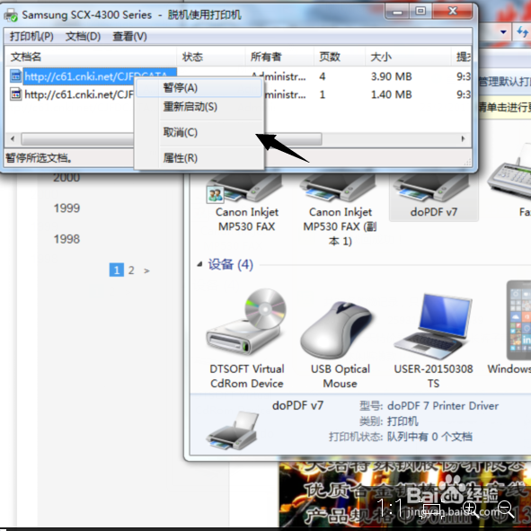The image size is (531, 531).
Task: Open the 文档(D) menu
Action: pos(83,36)
